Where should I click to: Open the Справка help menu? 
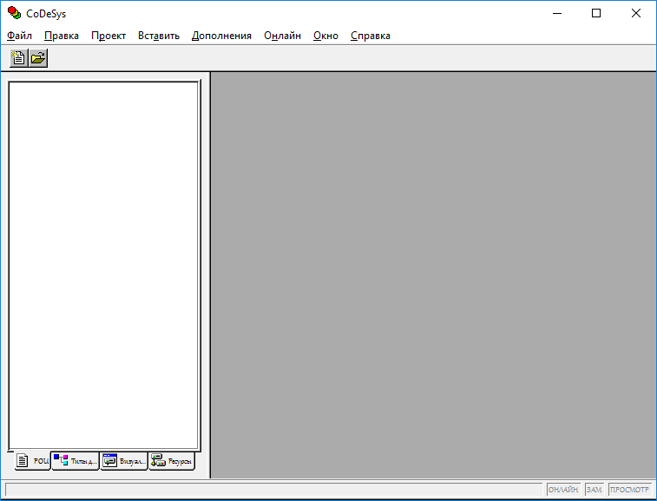[371, 36]
